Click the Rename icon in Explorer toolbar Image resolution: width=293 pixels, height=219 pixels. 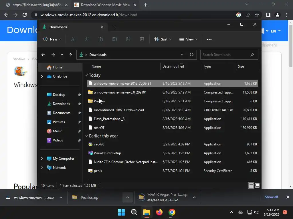coord(114,39)
